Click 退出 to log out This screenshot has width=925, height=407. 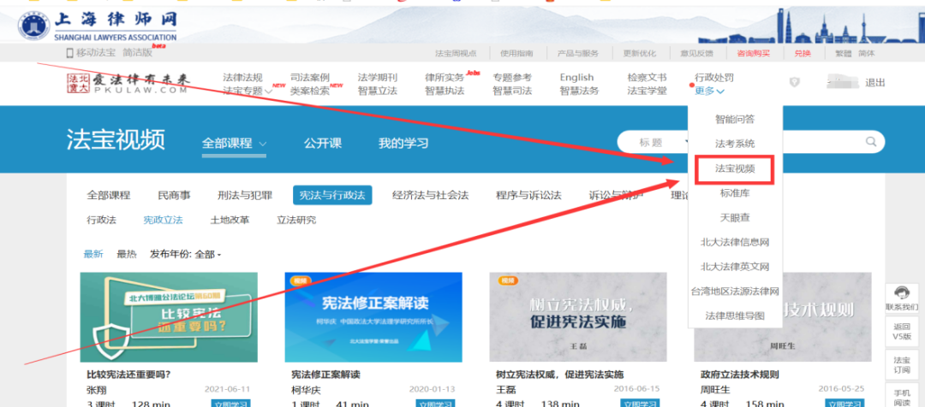pyautogui.click(x=875, y=83)
